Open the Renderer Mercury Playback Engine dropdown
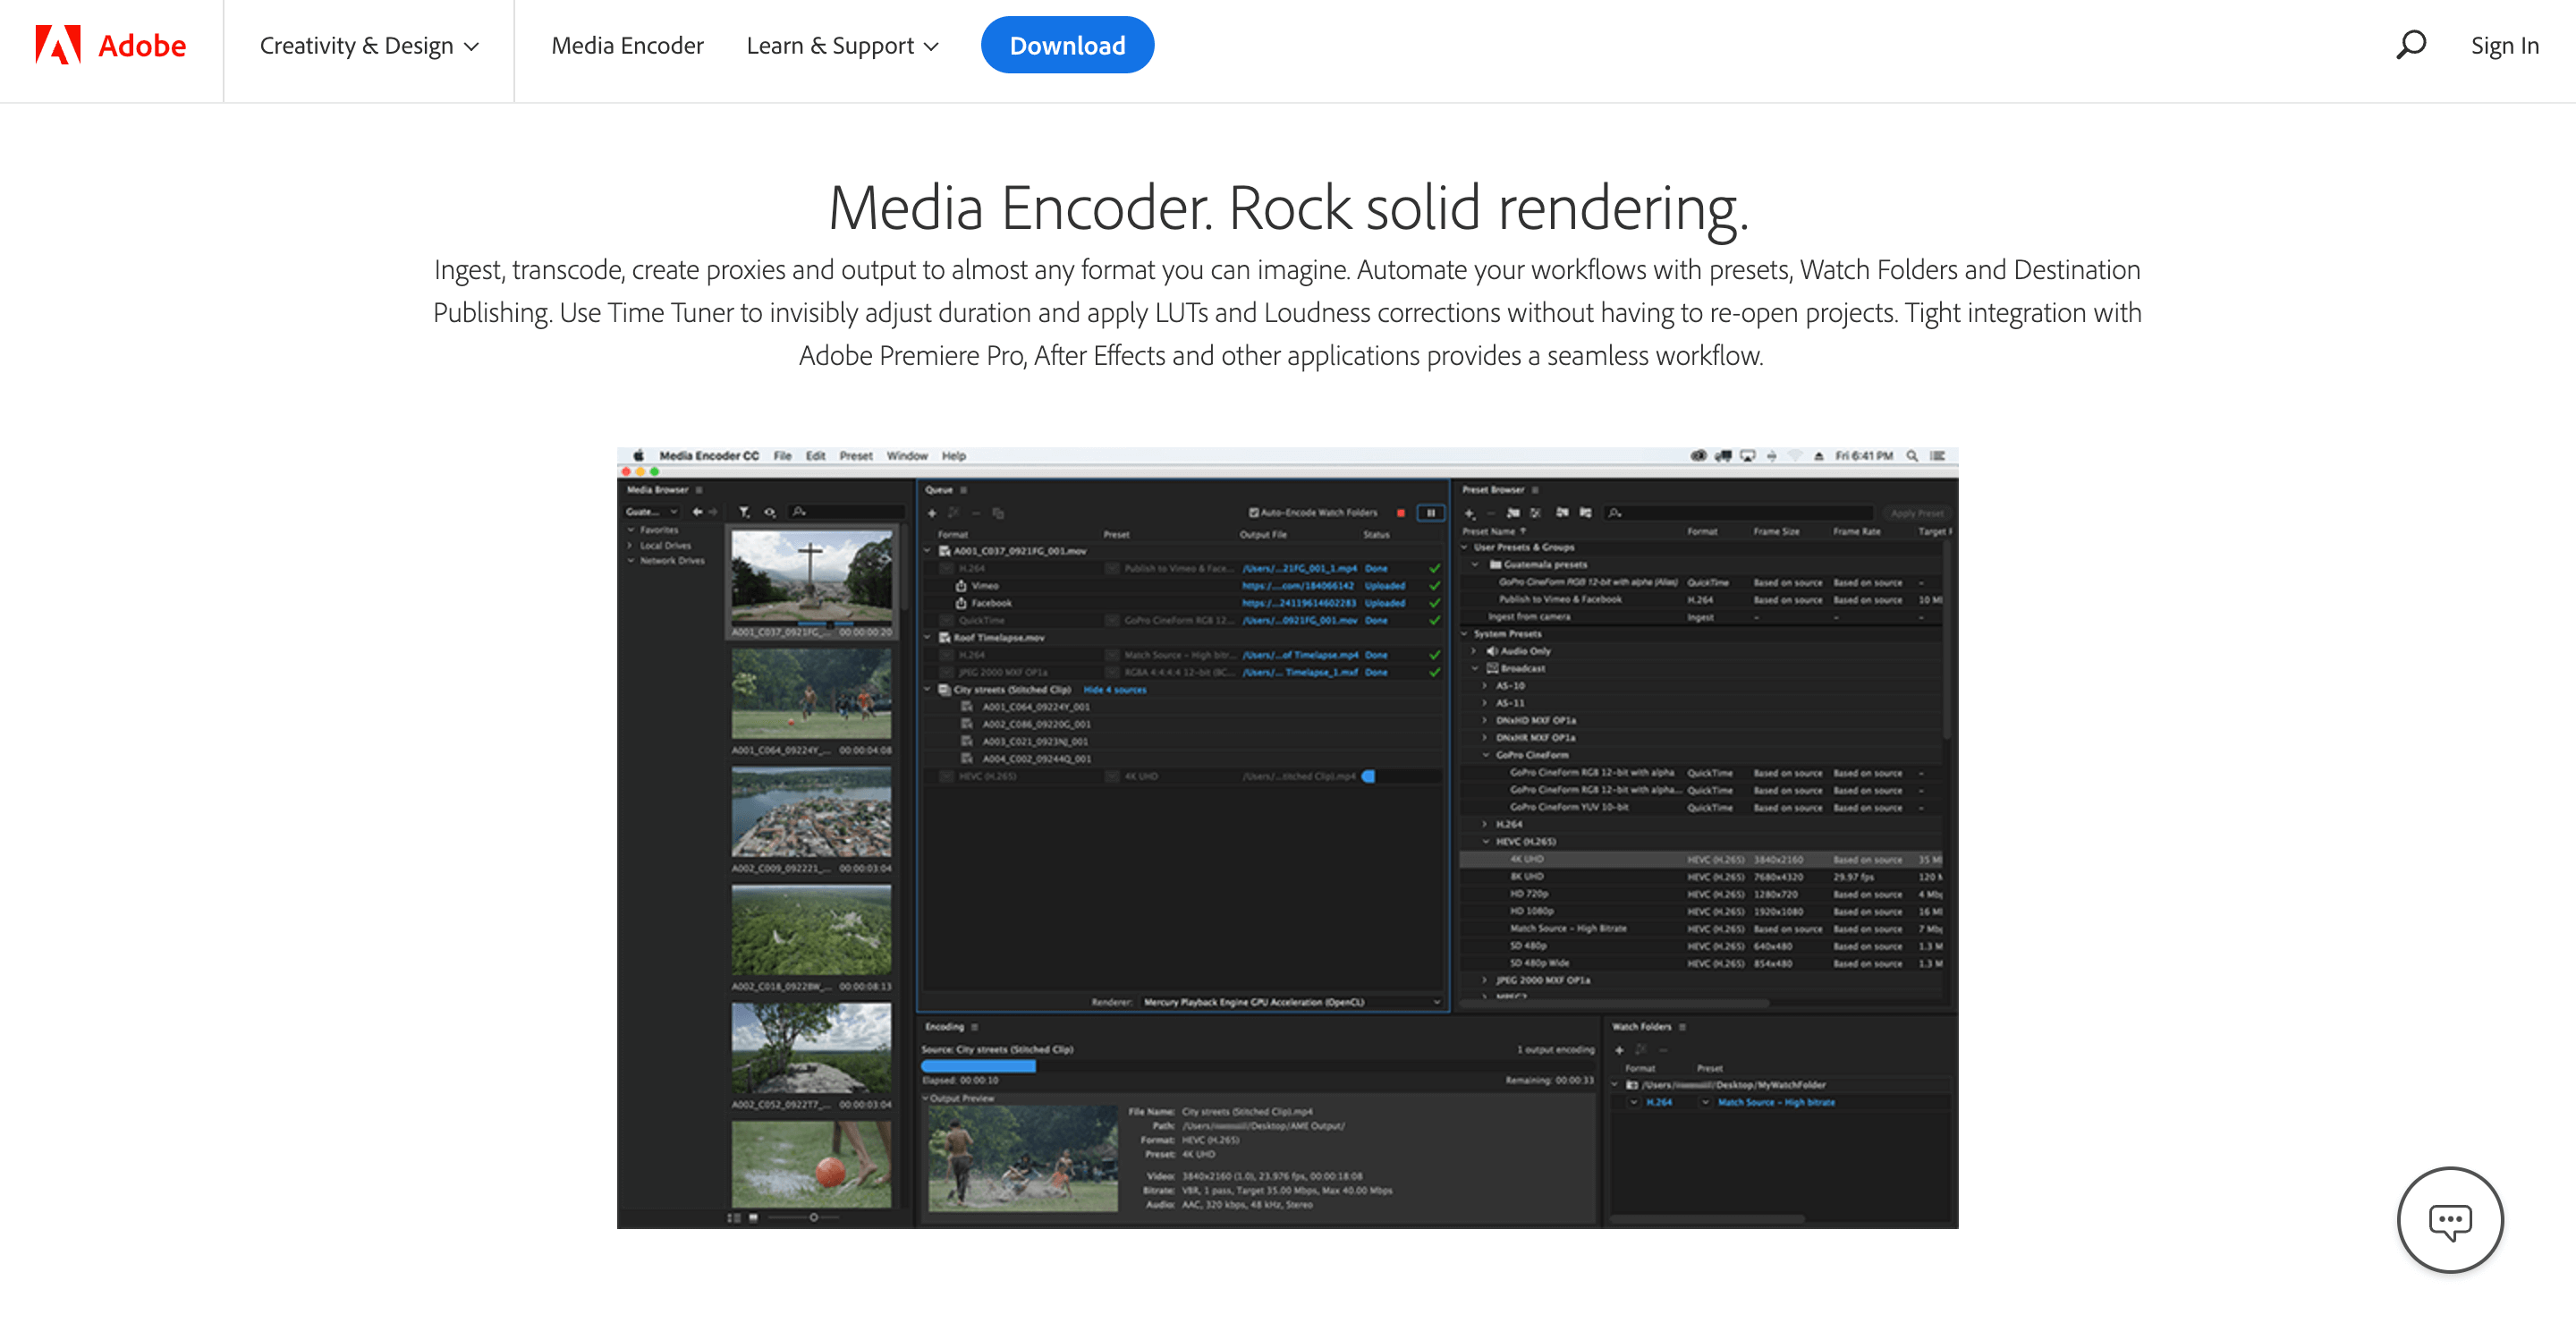Viewport: 2576px width, 1340px height. 1293,1002
